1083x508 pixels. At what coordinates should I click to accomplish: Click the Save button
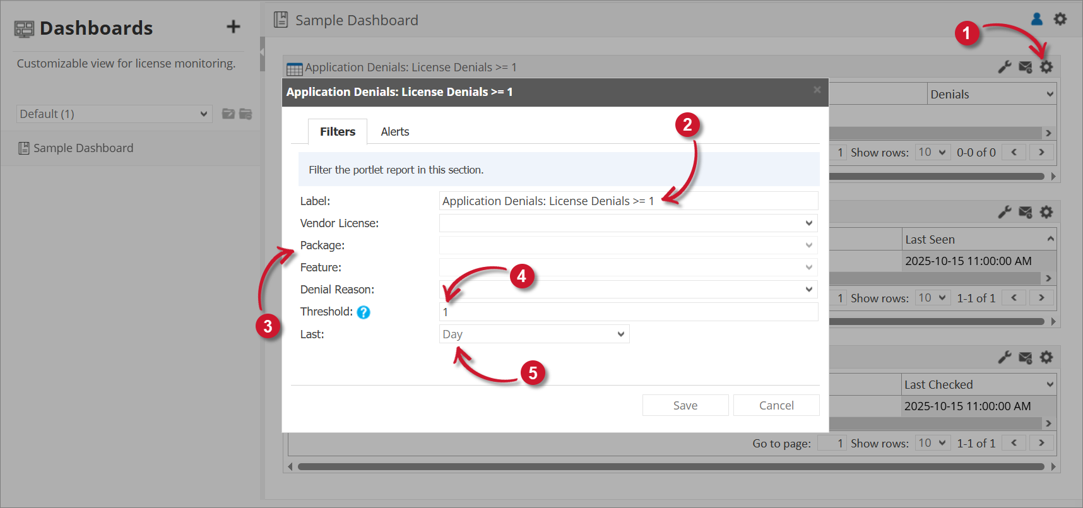(x=685, y=405)
